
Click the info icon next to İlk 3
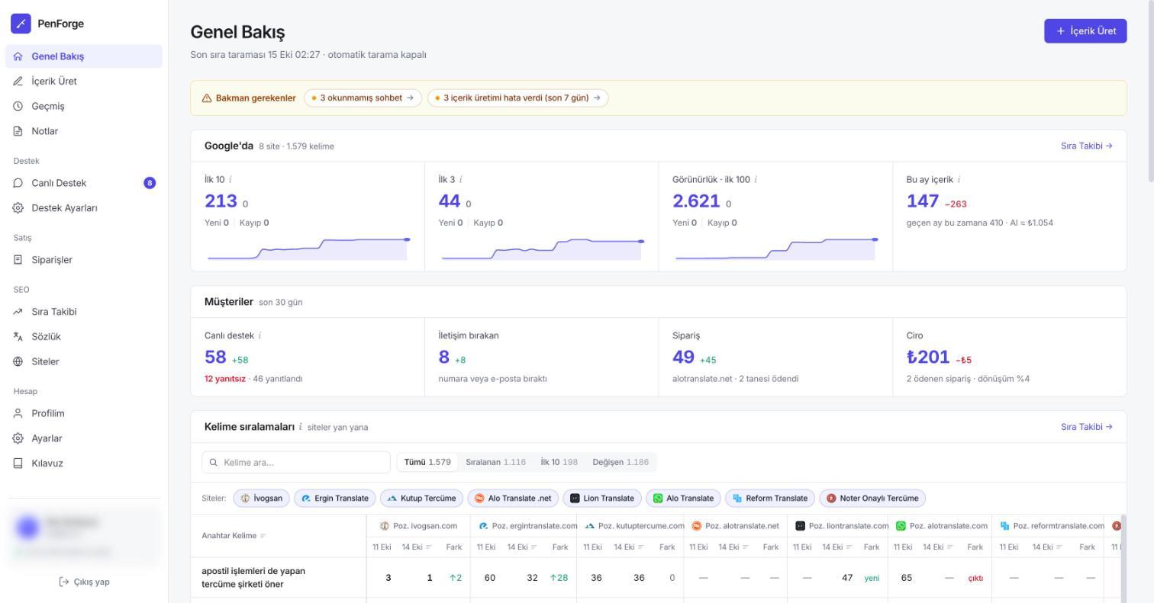tap(460, 180)
